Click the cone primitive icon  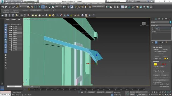coord(46,15)
